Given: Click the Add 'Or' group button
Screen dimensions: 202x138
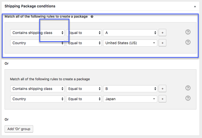Looking at the screenshot, I should pyautogui.click(x=19, y=129).
